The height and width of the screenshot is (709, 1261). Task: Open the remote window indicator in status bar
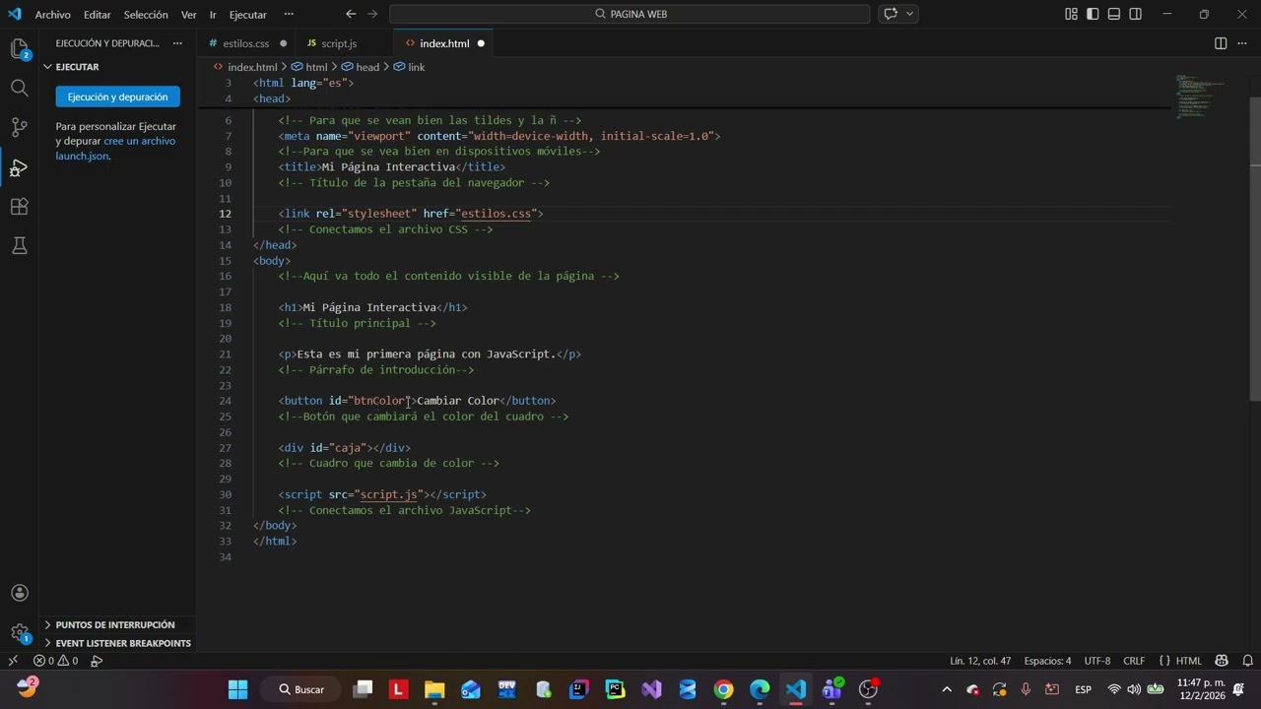pyautogui.click(x=13, y=661)
